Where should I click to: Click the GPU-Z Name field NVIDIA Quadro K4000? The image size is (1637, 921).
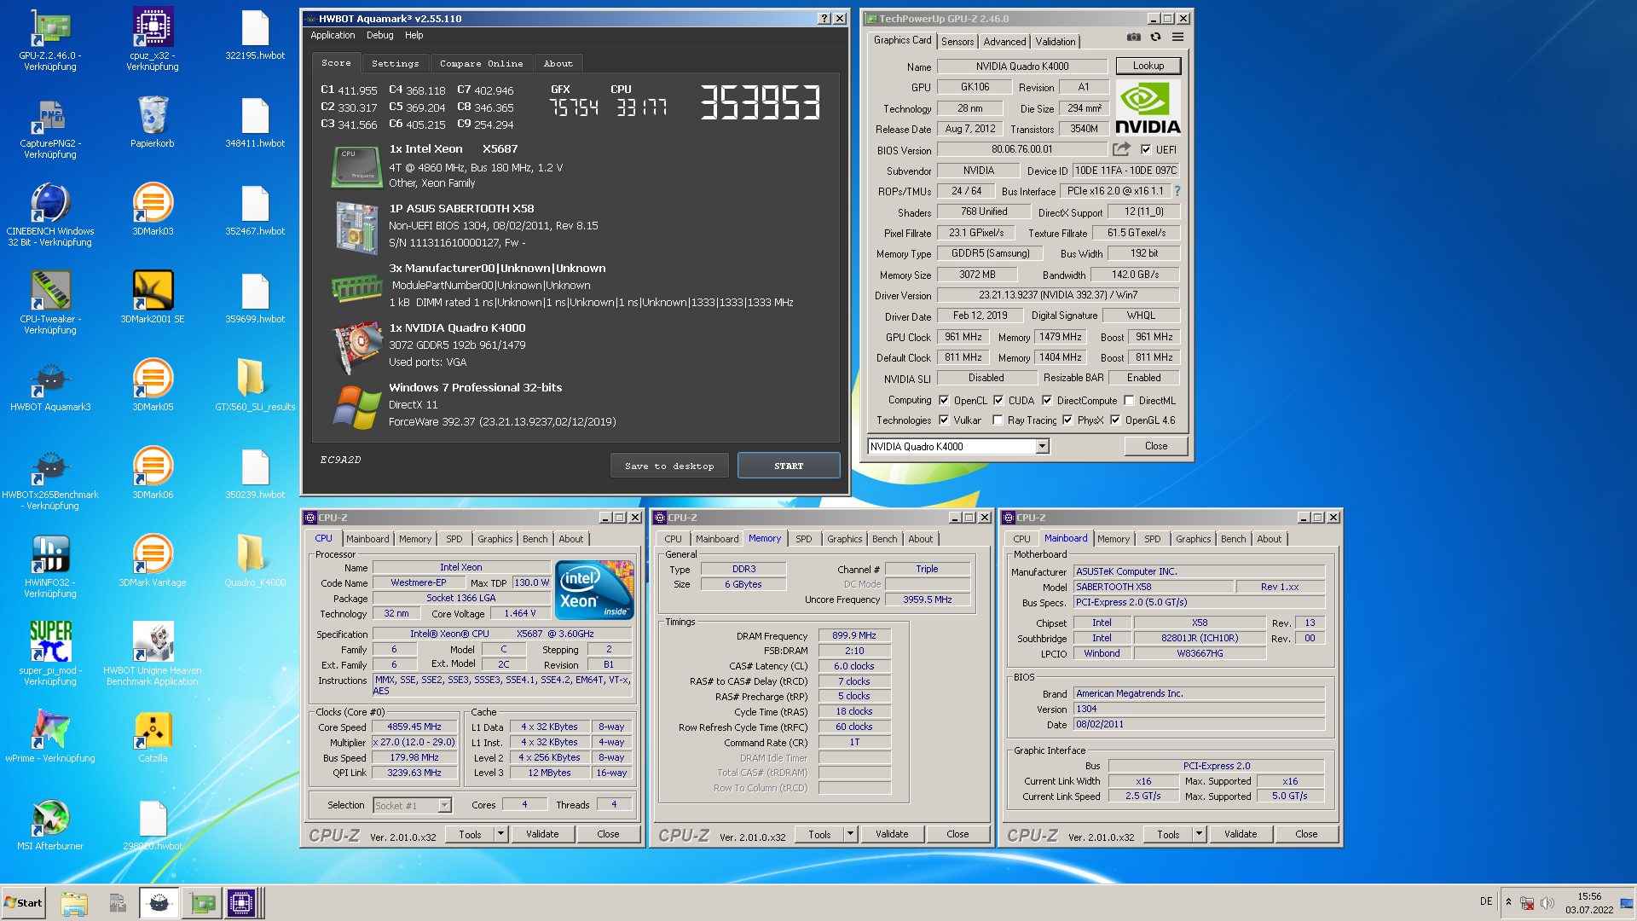point(1022,66)
